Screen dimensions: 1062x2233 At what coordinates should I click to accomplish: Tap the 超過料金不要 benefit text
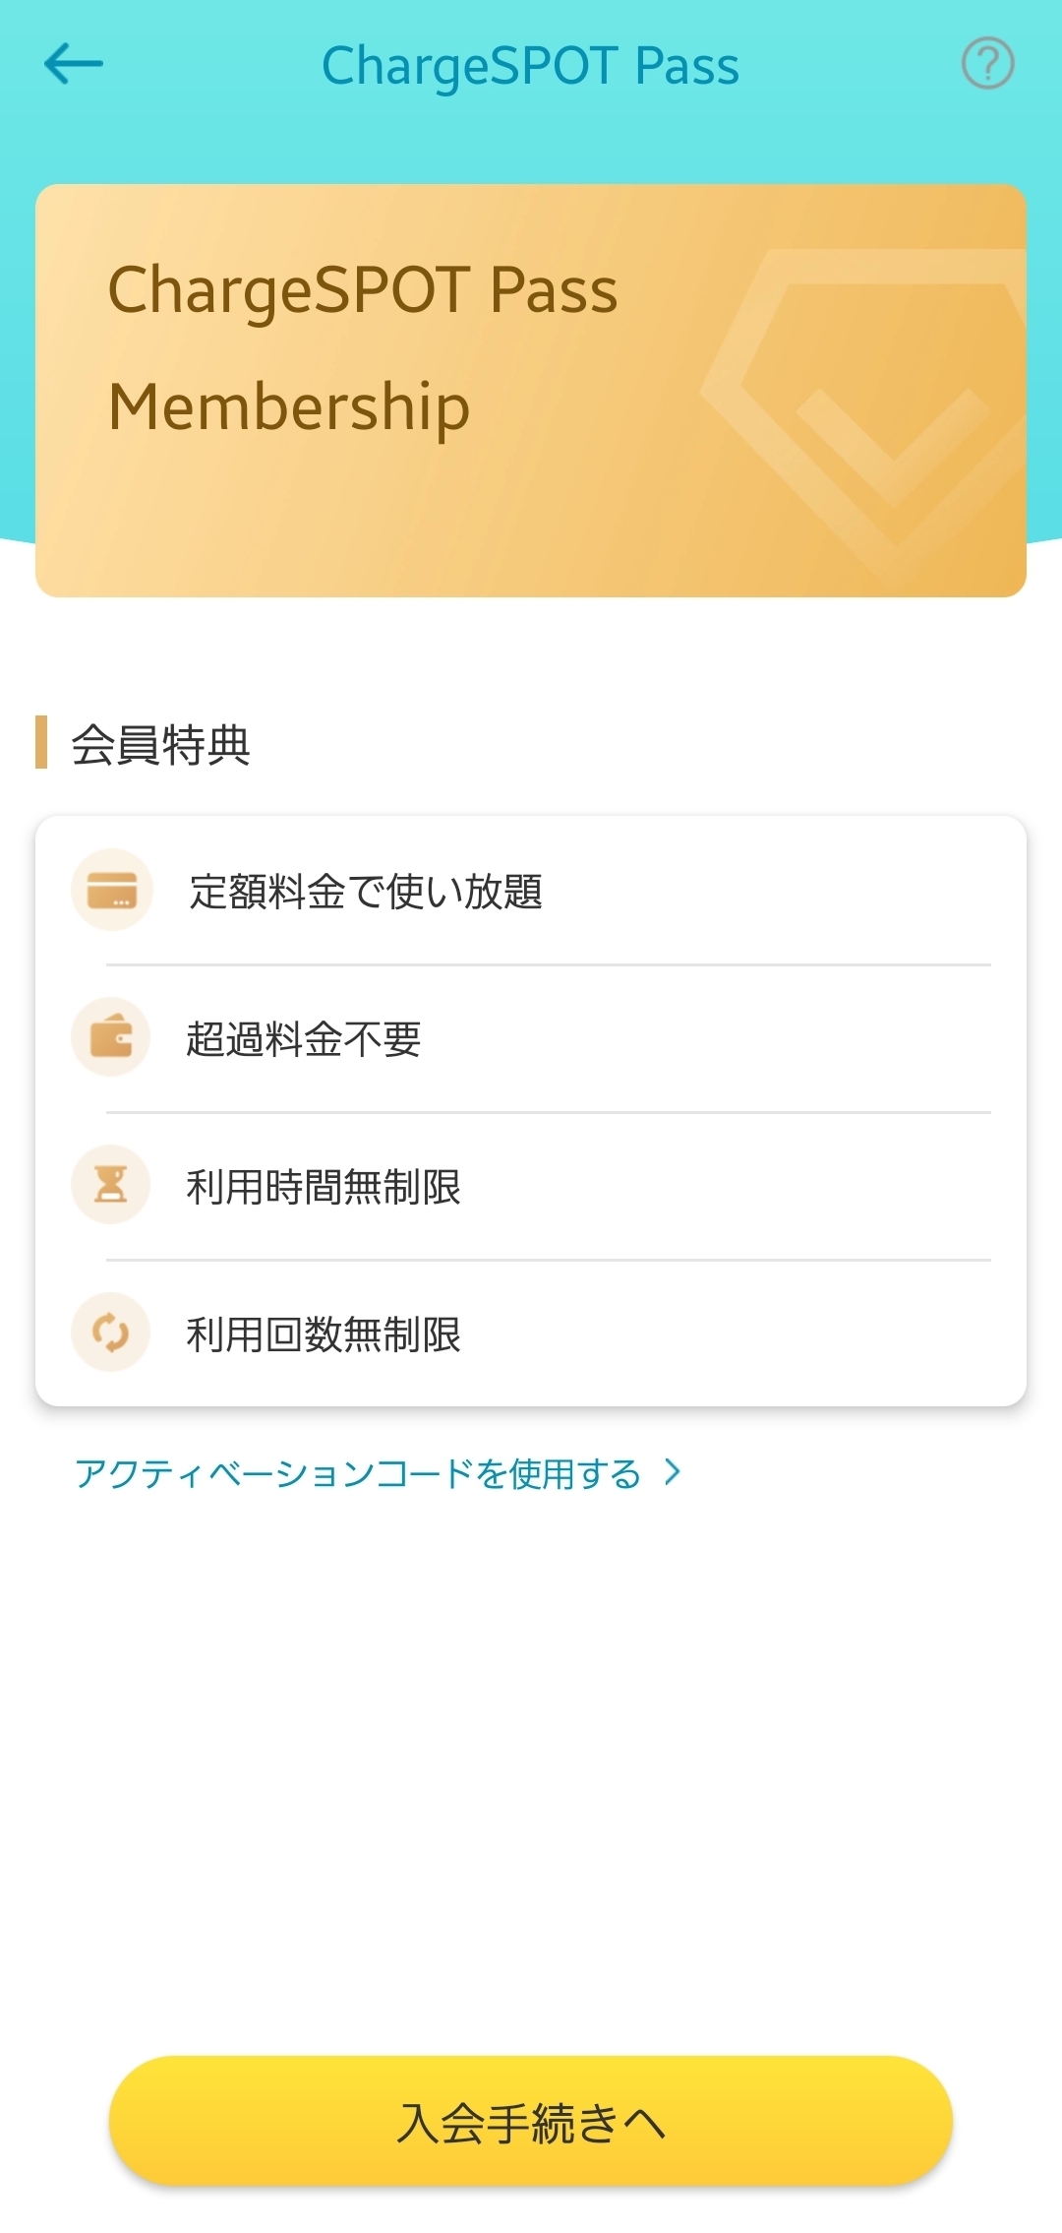click(304, 1039)
